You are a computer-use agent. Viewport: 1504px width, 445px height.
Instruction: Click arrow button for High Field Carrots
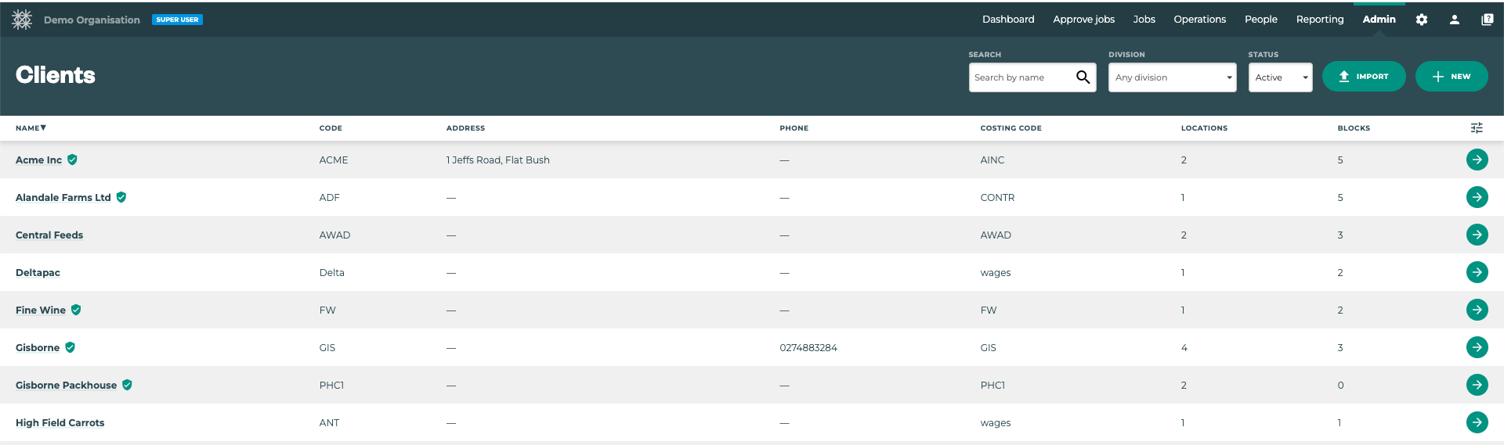point(1477,422)
